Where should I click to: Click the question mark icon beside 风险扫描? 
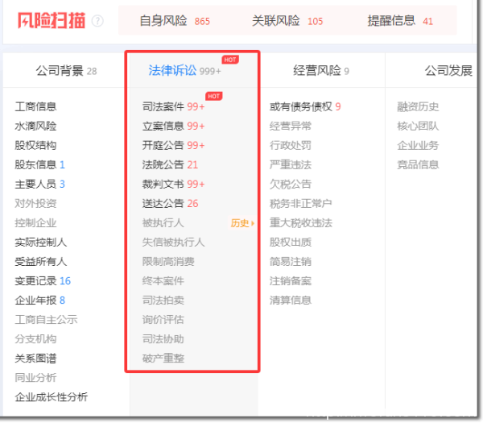[97, 21]
